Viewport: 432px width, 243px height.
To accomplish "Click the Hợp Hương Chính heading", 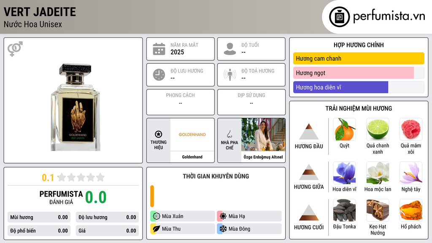I will tap(359, 45).
